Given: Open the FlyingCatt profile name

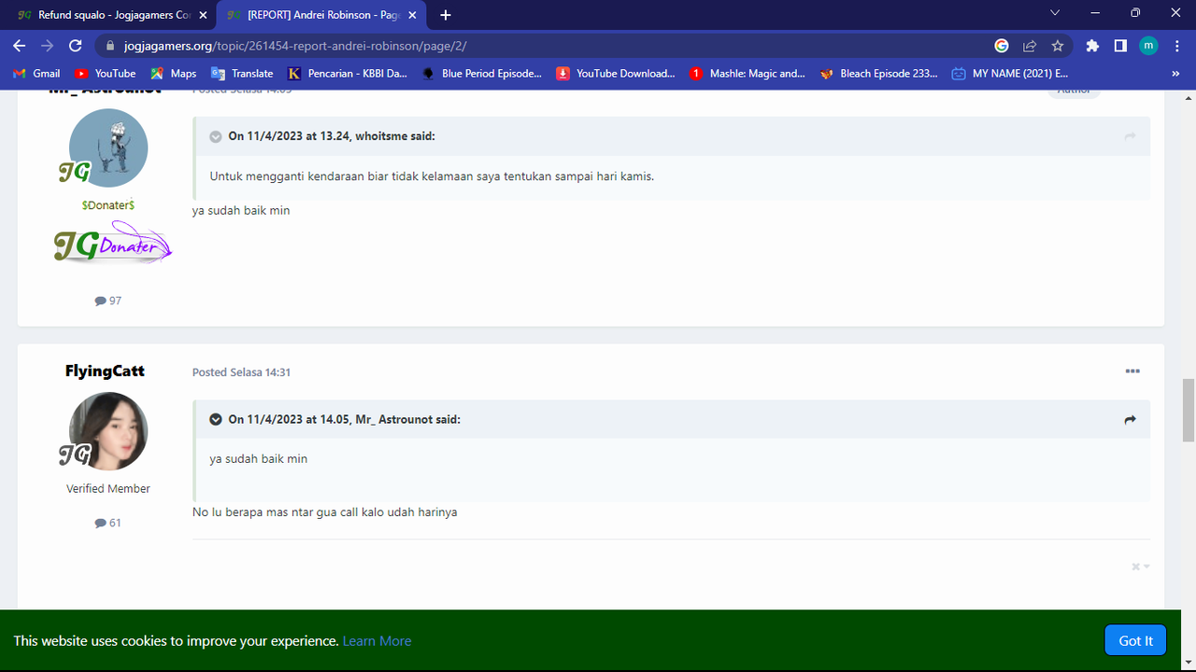Looking at the screenshot, I should click(x=105, y=371).
